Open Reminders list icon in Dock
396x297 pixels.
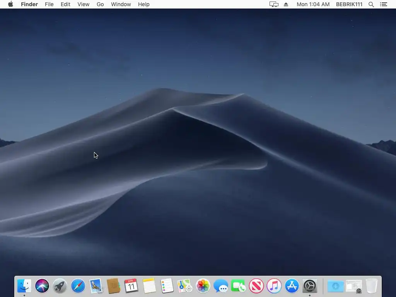[x=167, y=286]
